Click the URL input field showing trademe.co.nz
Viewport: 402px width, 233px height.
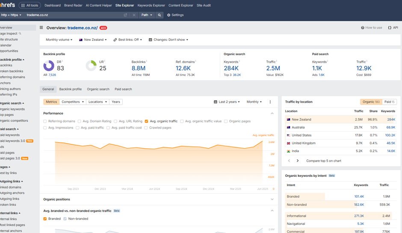click(74, 15)
